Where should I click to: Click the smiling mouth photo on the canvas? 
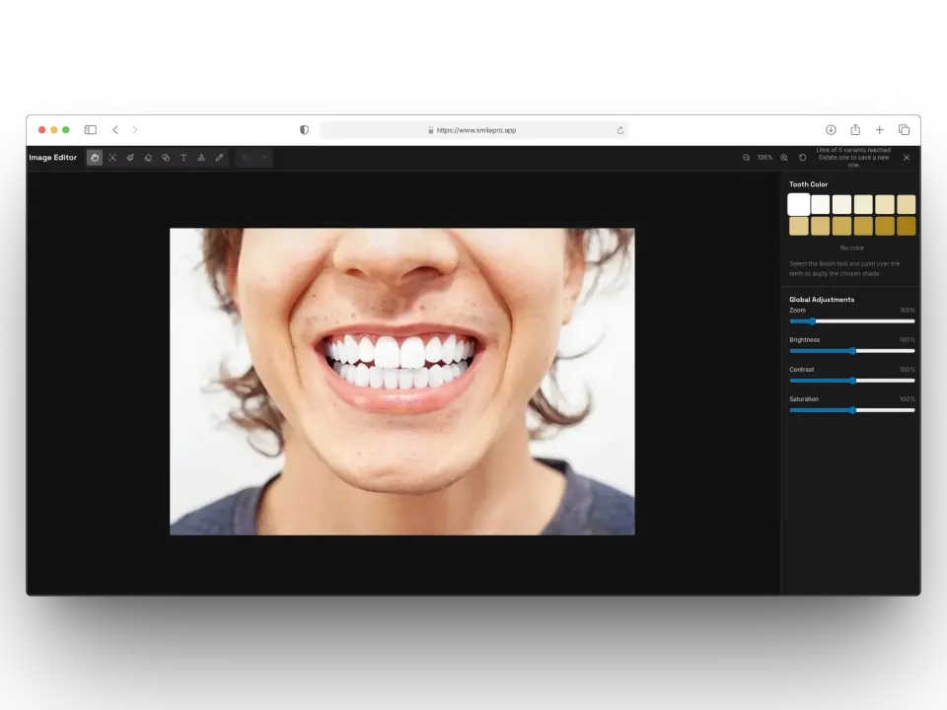click(402, 382)
